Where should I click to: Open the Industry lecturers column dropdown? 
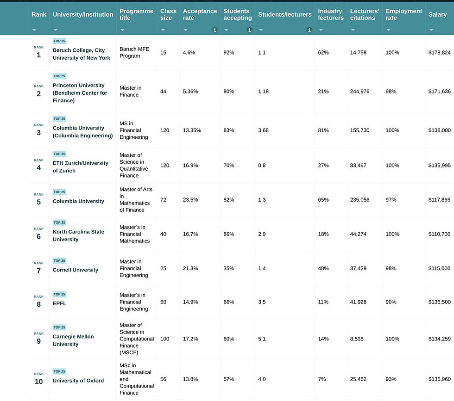tap(320, 29)
